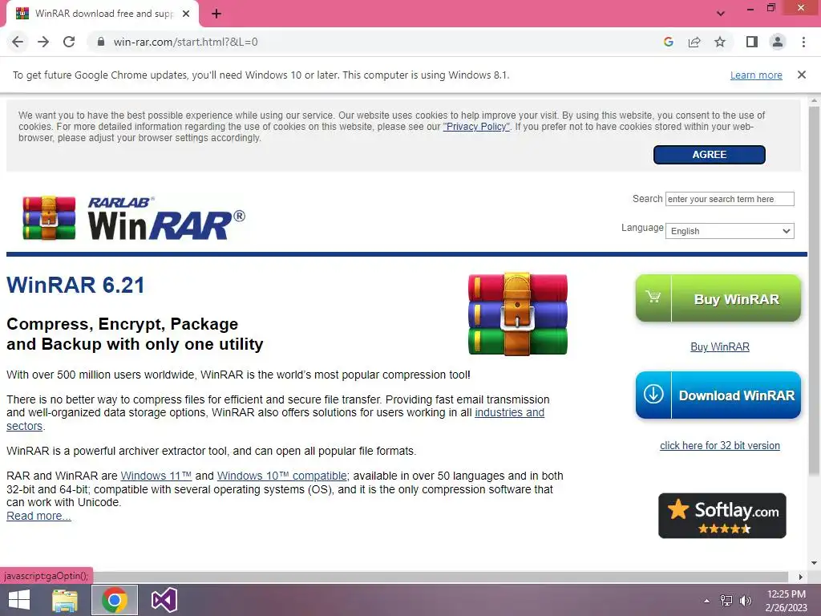
Task: Open the Privacy Policy link
Action: 476,126
